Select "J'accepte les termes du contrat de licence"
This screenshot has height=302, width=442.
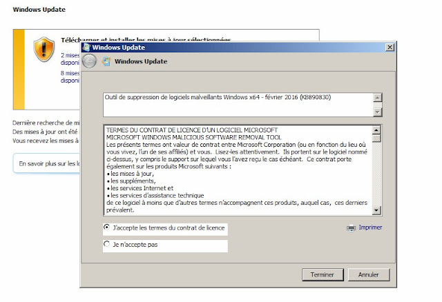click(106, 227)
